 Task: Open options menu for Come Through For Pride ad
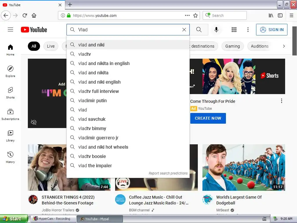pos(282,101)
